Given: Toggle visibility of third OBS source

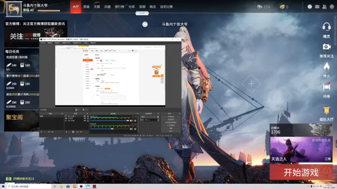Looking at the screenshot, I should click(85, 121).
